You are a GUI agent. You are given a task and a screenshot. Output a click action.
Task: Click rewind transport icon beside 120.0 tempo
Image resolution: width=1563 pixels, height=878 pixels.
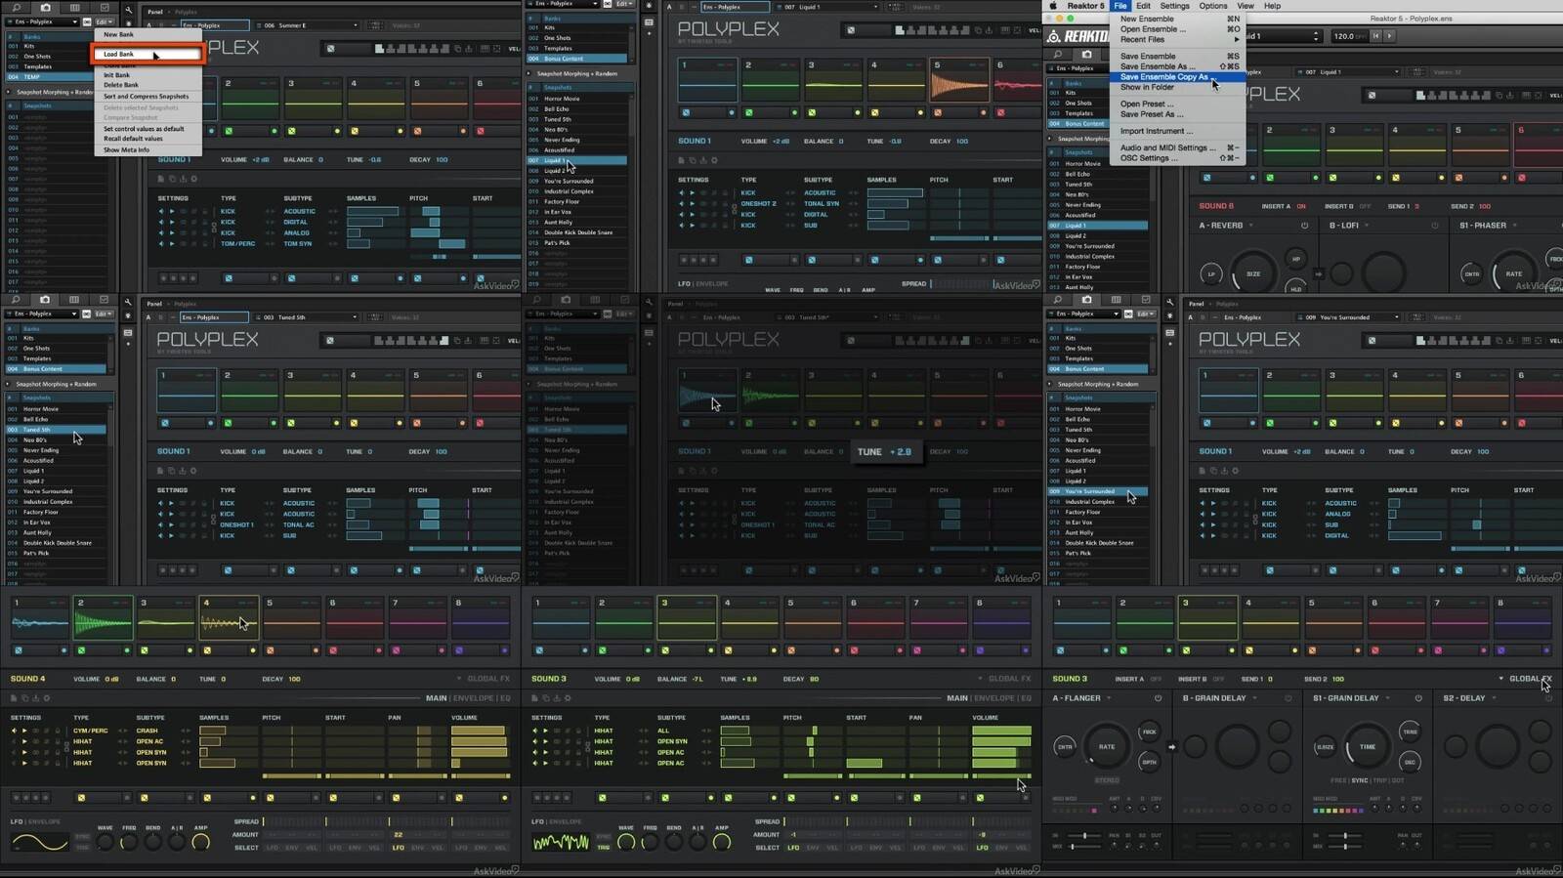click(1375, 36)
